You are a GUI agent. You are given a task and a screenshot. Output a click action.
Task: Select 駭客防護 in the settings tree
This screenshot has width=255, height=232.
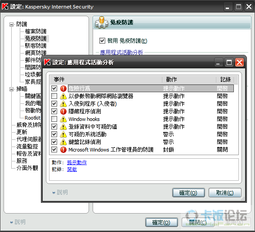point(36,46)
